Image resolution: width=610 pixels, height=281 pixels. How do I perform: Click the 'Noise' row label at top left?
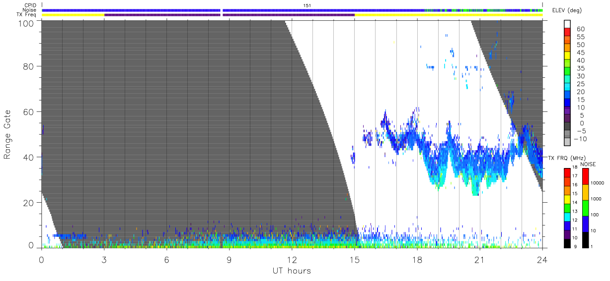[x=30, y=9]
